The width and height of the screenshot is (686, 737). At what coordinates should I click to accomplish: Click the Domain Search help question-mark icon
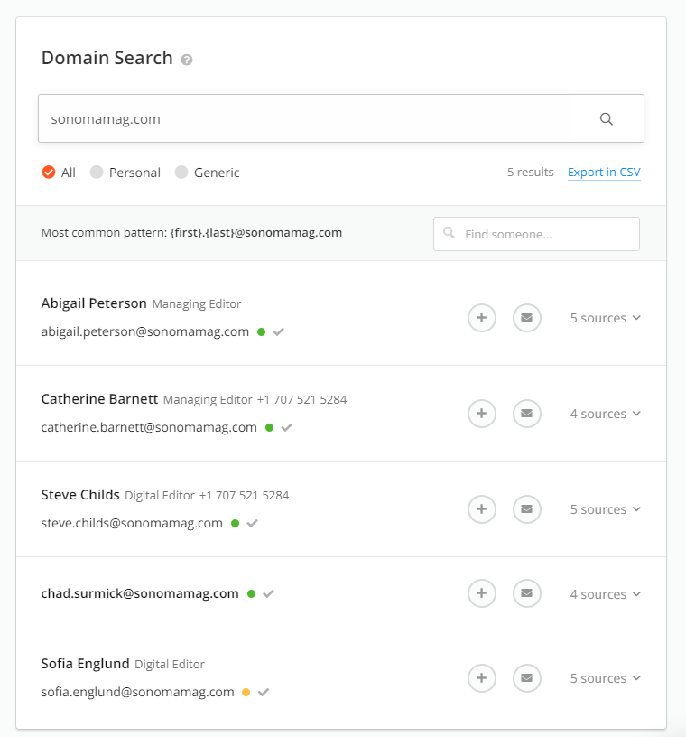[187, 60]
